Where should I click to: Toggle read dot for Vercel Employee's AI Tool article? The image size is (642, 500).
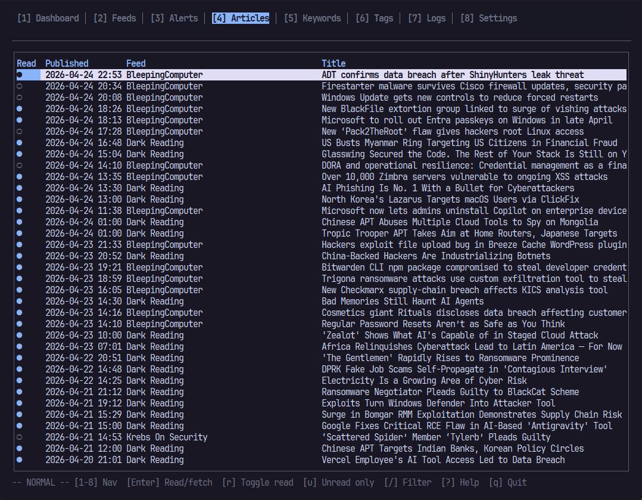pos(19,460)
